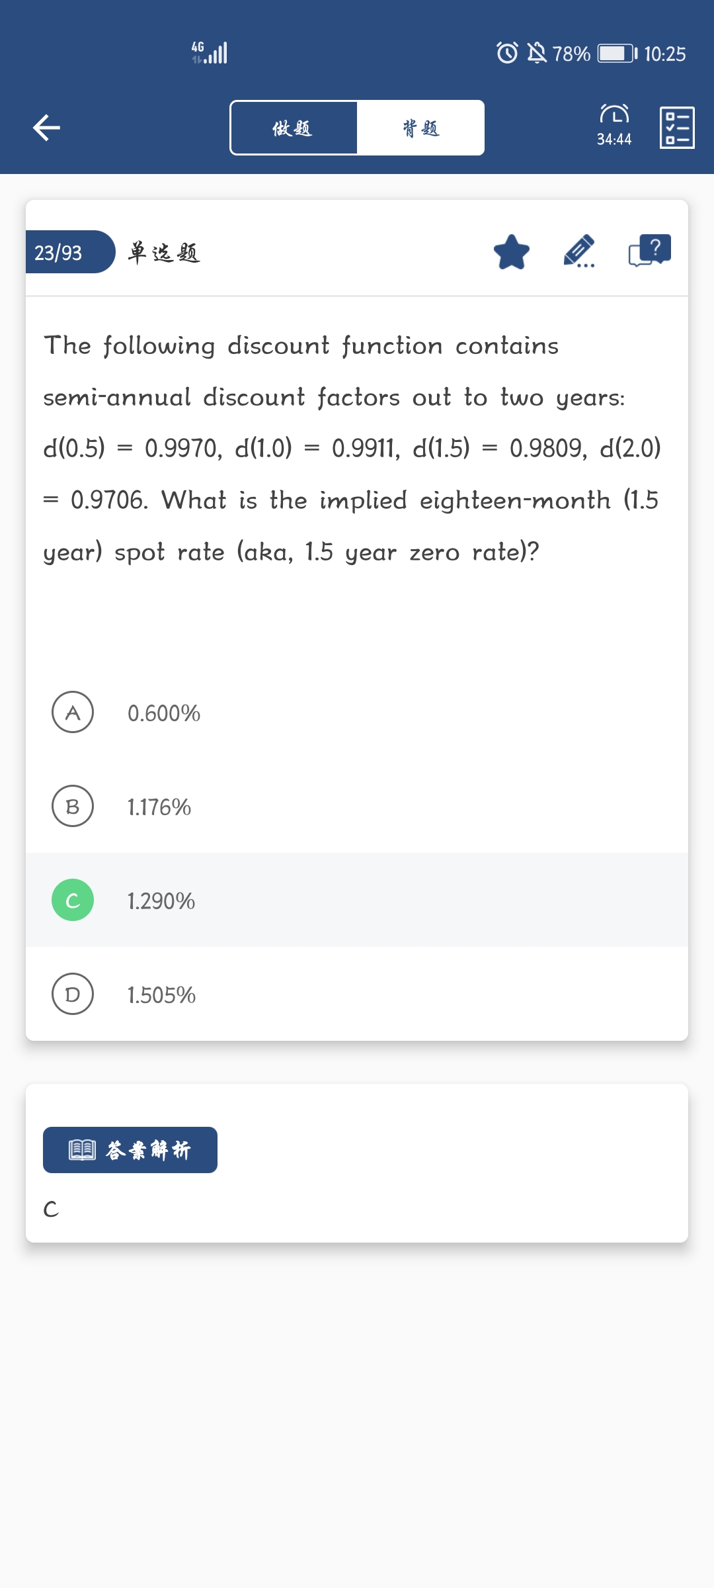Open the answer sheet checklist icon
Viewport: 714px width, 1588px height.
tap(677, 128)
